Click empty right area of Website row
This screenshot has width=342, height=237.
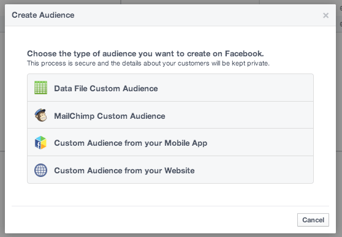(x=254, y=170)
